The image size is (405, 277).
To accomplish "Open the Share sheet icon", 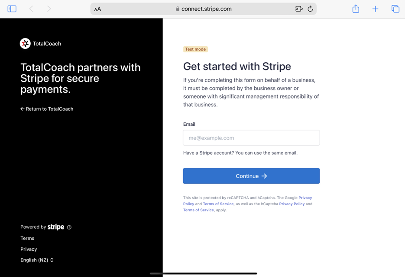I will (x=356, y=9).
